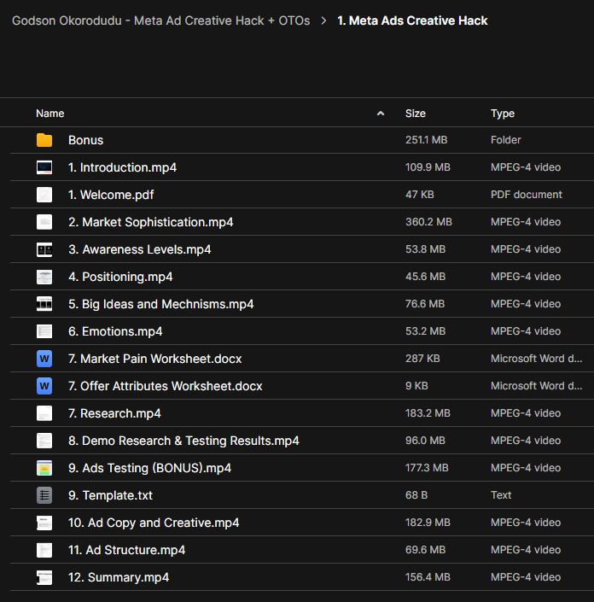
Task: Select the 12. Summary.mp4 file name
Action: click(x=119, y=577)
